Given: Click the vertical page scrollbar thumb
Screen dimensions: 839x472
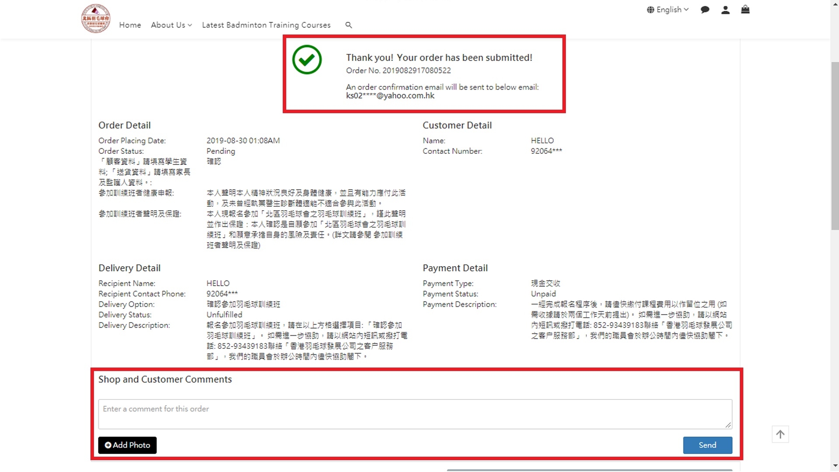Looking at the screenshot, I should click(x=835, y=146).
